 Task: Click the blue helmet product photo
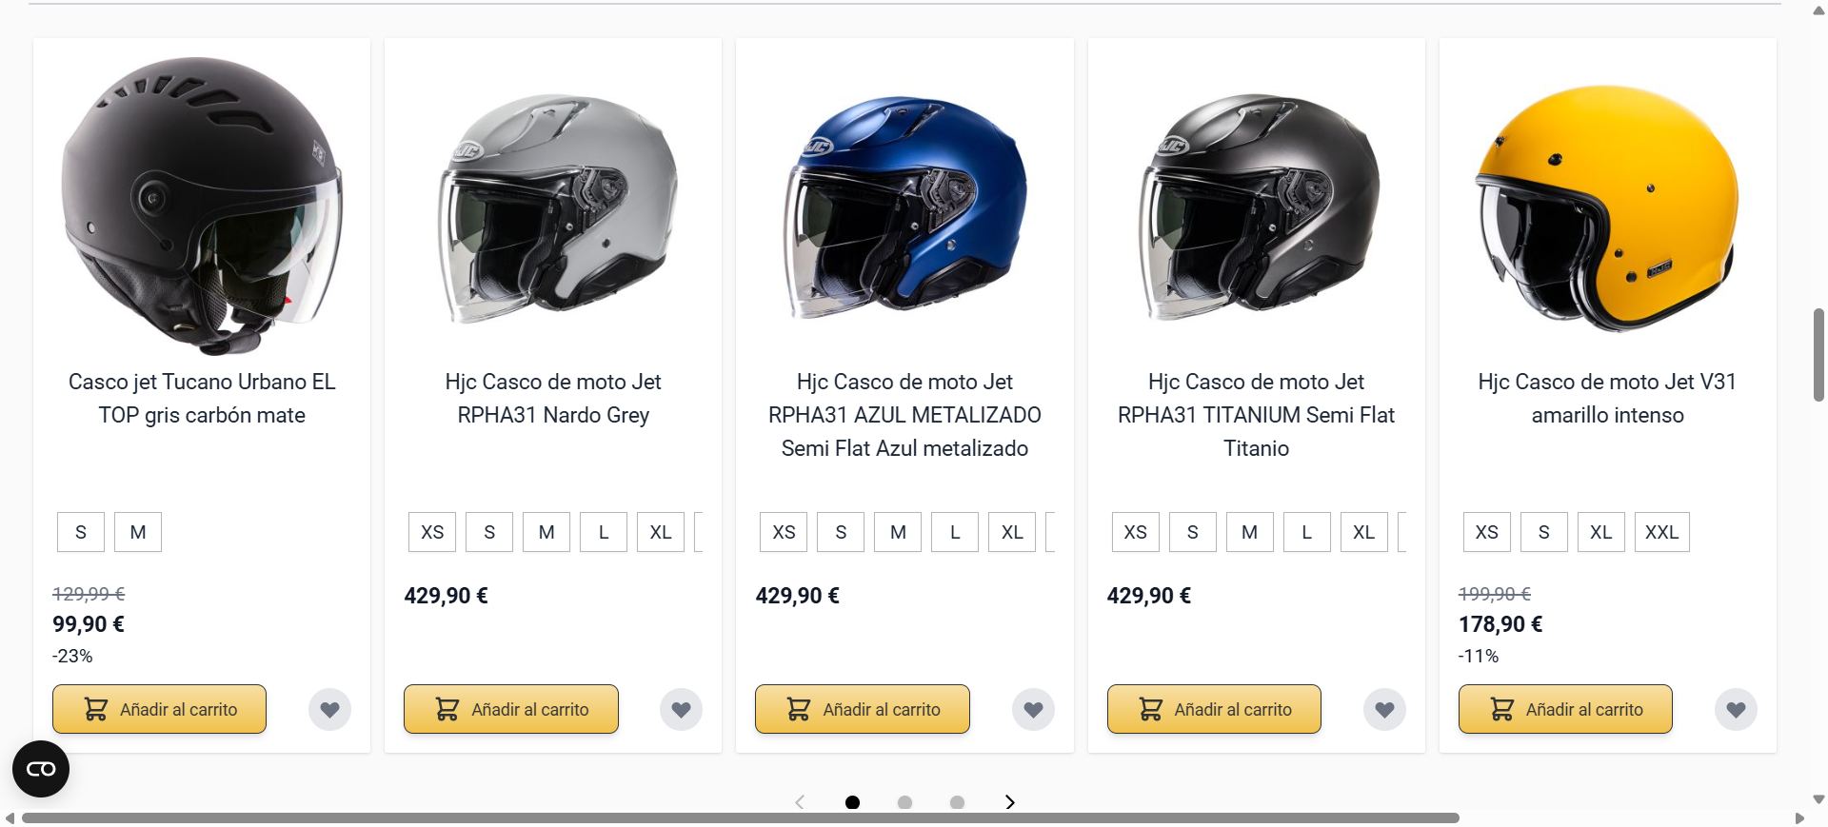pos(904,205)
